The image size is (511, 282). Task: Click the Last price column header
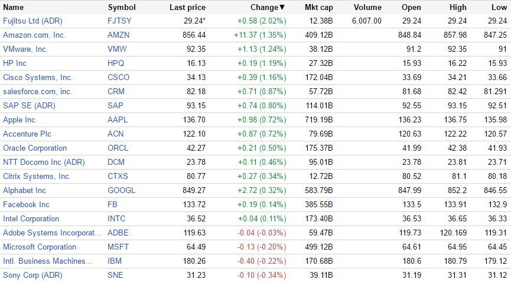click(x=187, y=8)
